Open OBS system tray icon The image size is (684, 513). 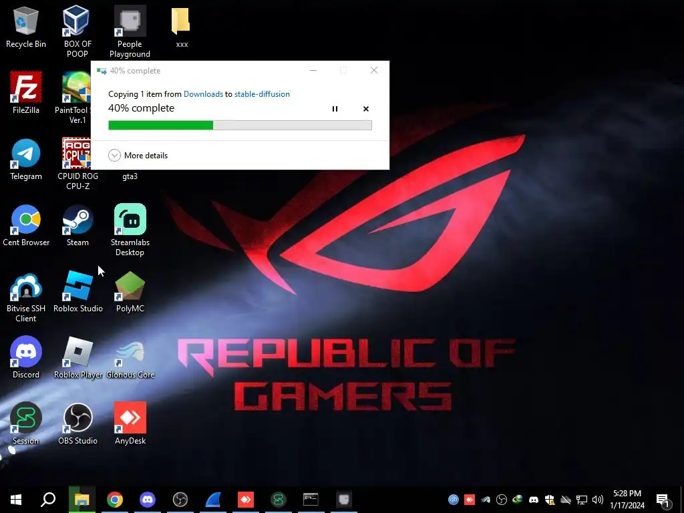click(502, 500)
